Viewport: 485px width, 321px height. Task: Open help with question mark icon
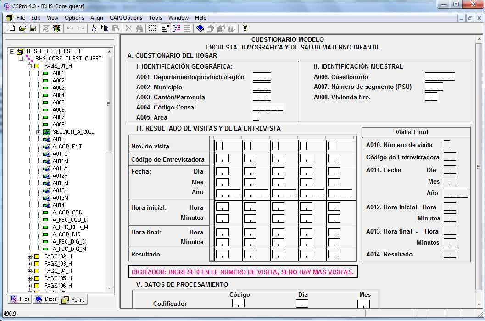tap(245, 28)
